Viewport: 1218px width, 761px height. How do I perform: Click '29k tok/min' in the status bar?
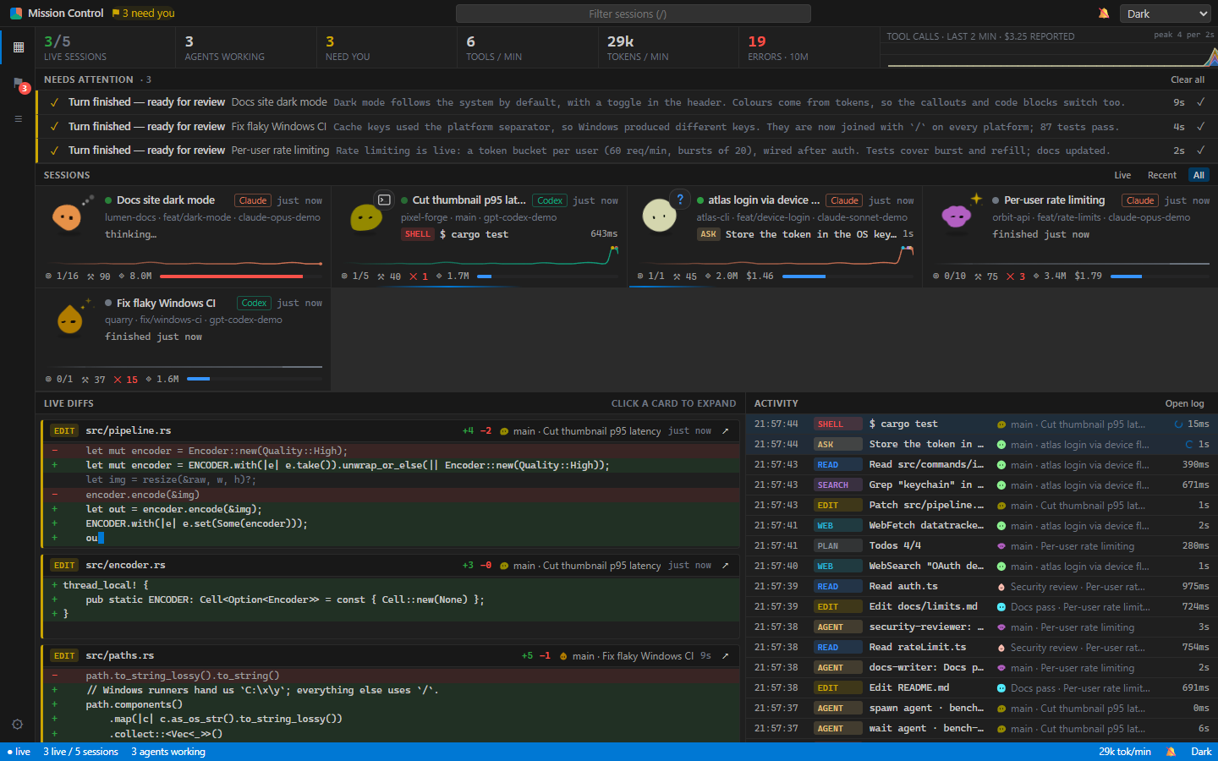tap(1124, 752)
